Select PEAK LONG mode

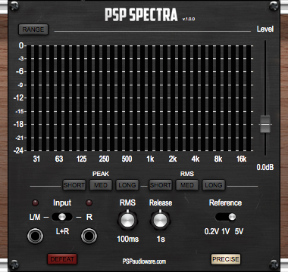pos(127,185)
